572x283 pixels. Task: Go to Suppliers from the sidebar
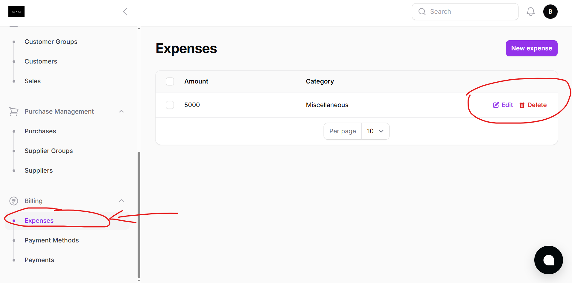click(39, 170)
